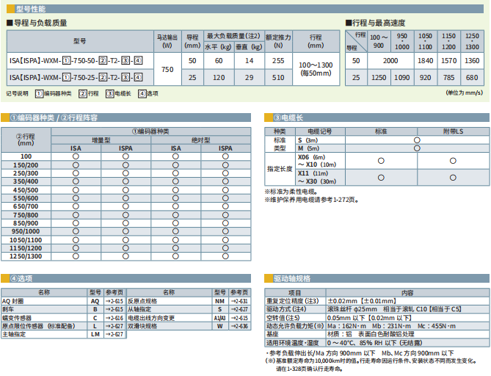Click the '单位为 mm/s' unit note
This screenshot has width=491, height=376.
[465, 93]
